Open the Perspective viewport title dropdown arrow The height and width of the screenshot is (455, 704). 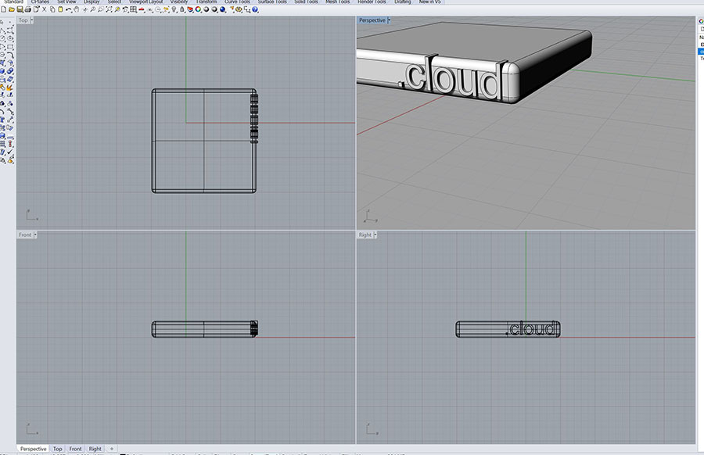(390, 20)
